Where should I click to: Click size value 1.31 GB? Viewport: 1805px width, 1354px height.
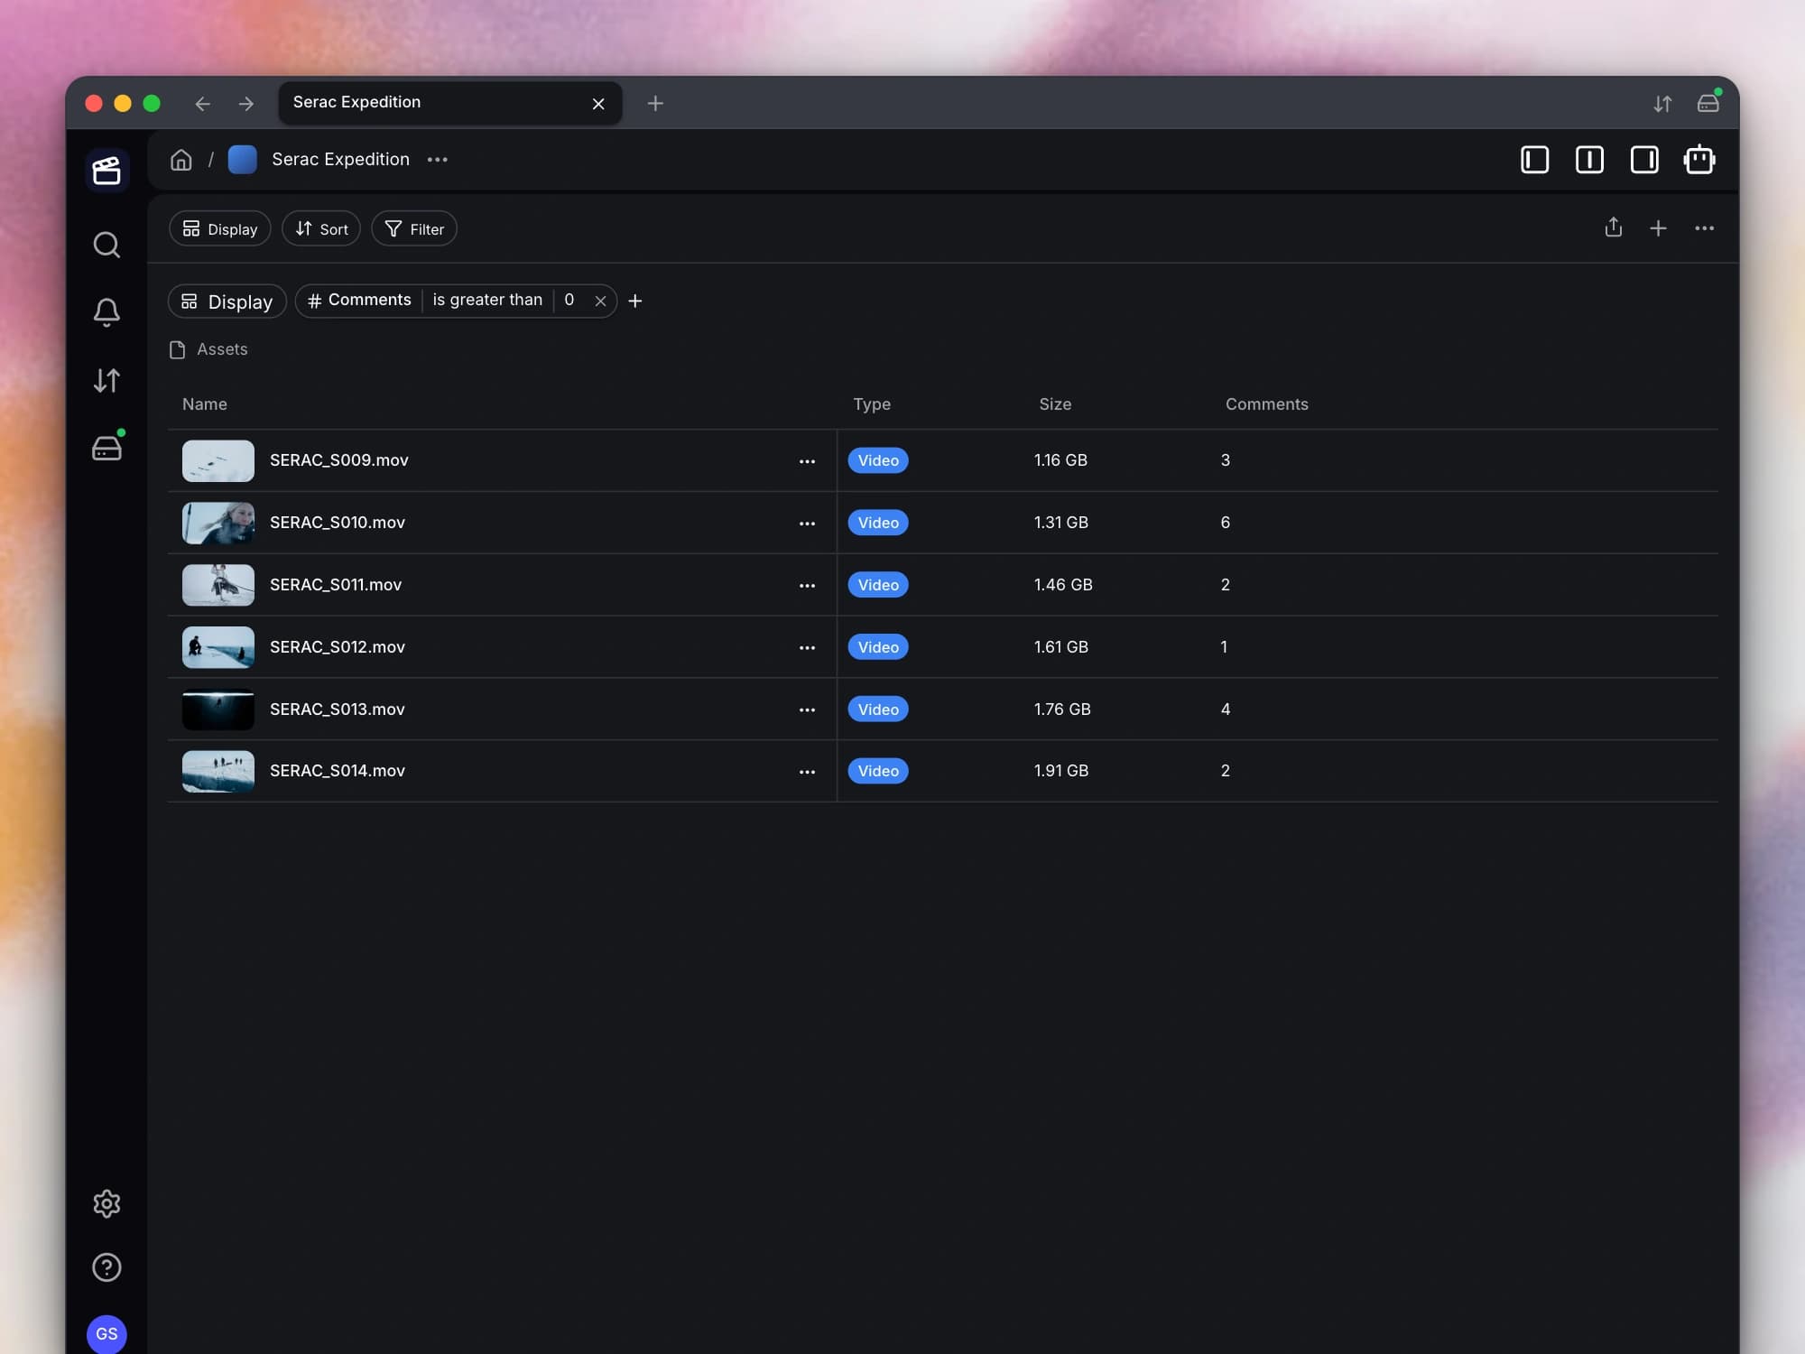tap(1061, 523)
